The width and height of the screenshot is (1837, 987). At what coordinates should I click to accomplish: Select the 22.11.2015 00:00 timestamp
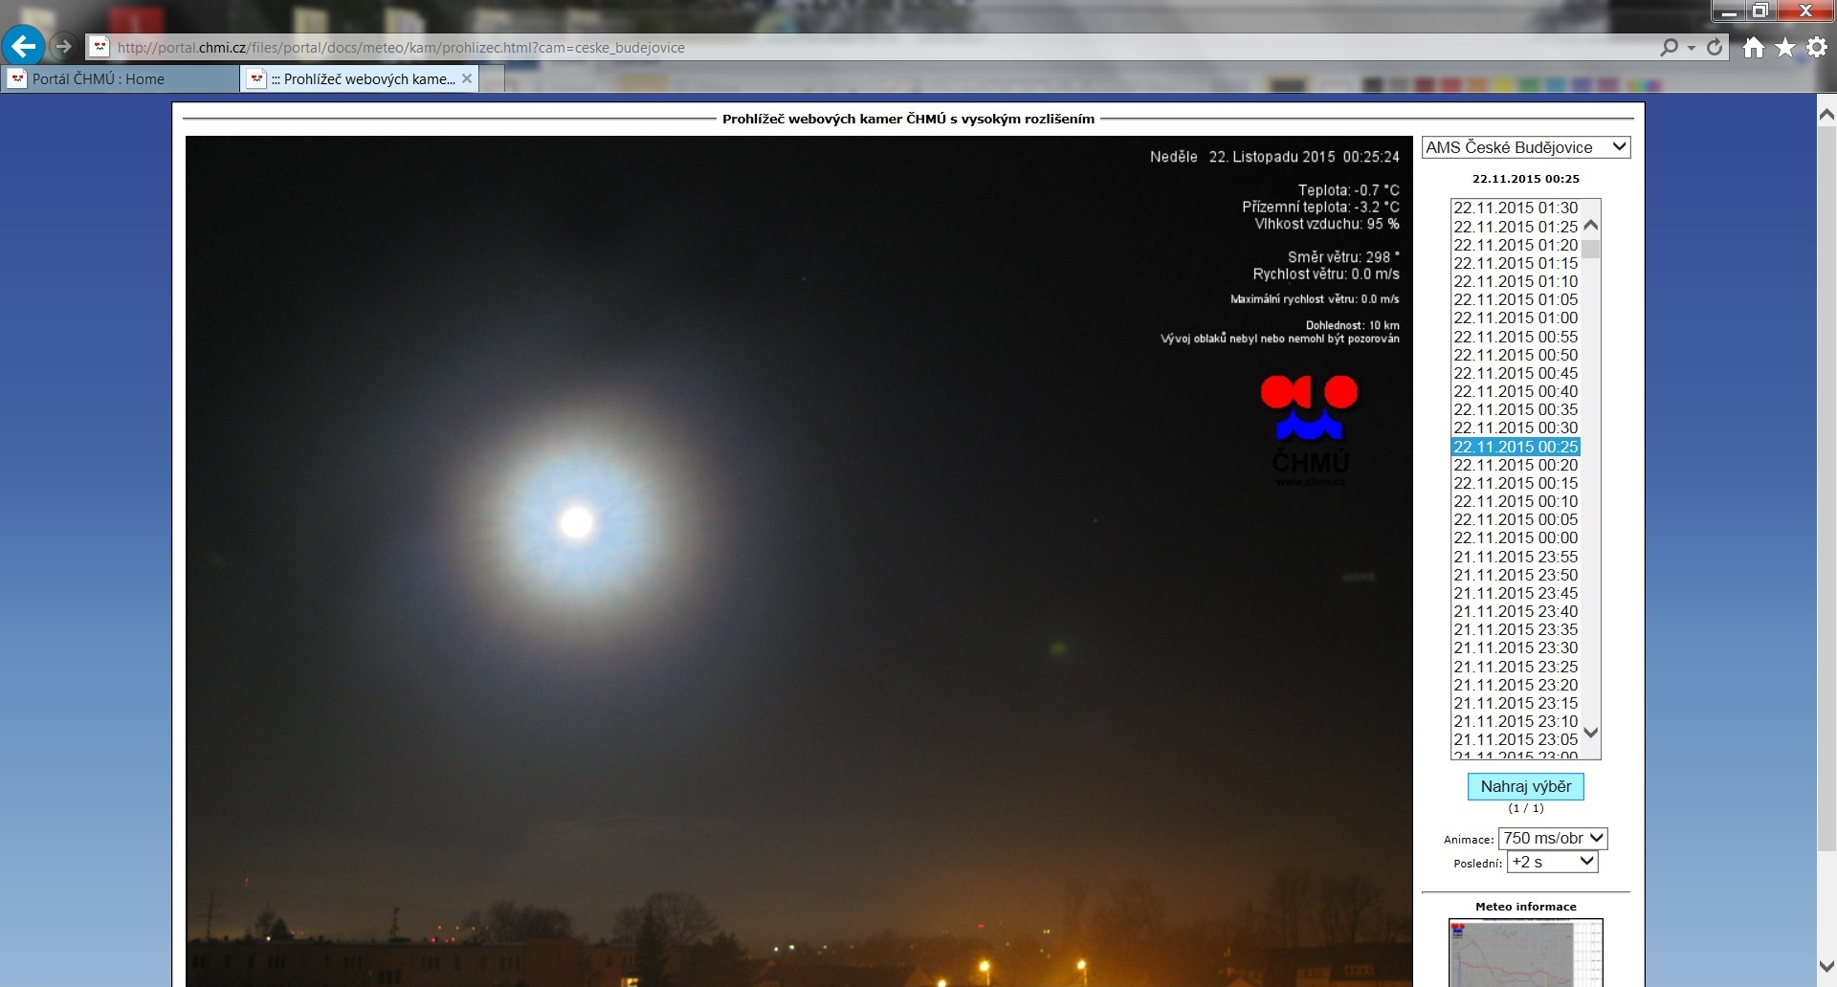point(1516,538)
